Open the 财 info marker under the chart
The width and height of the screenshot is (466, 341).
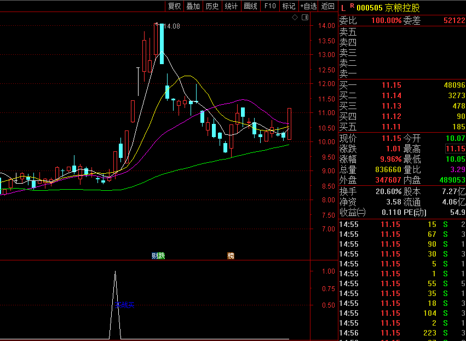click(154, 255)
